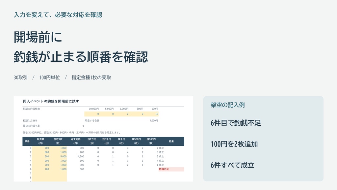Click the row 5 成立 result
Screen dimensions: 337x190
coord(161,165)
